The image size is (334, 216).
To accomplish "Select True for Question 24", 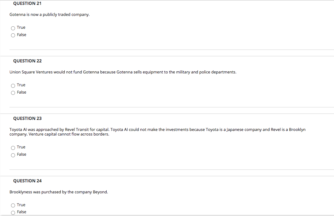I will [13, 205].
